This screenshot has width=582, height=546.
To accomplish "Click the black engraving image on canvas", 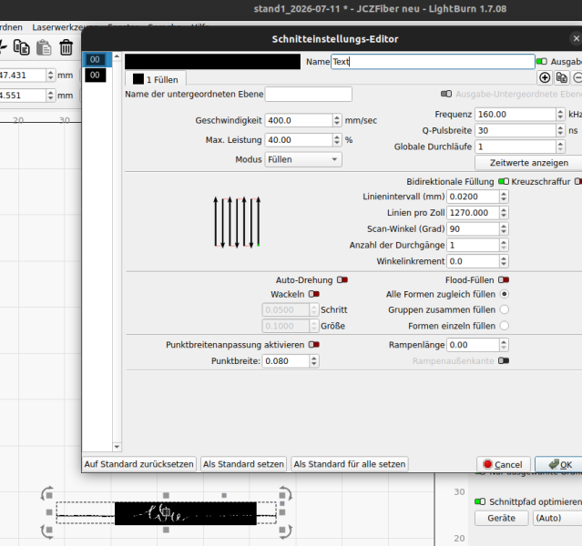I will click(x=185, y=513).
